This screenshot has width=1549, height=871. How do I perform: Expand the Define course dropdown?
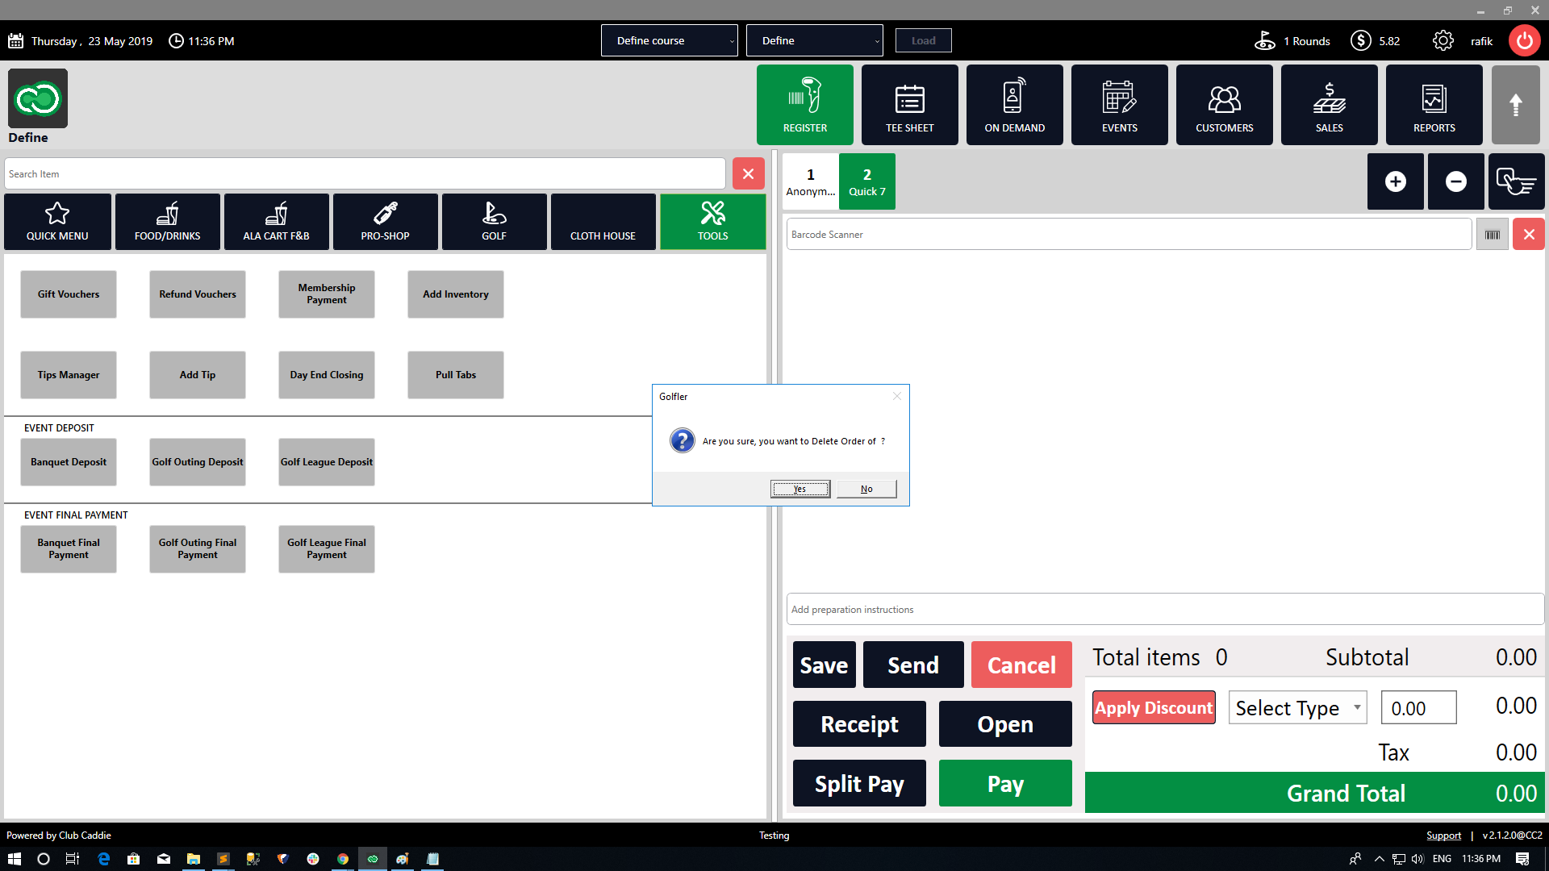[x=669, y=40]
